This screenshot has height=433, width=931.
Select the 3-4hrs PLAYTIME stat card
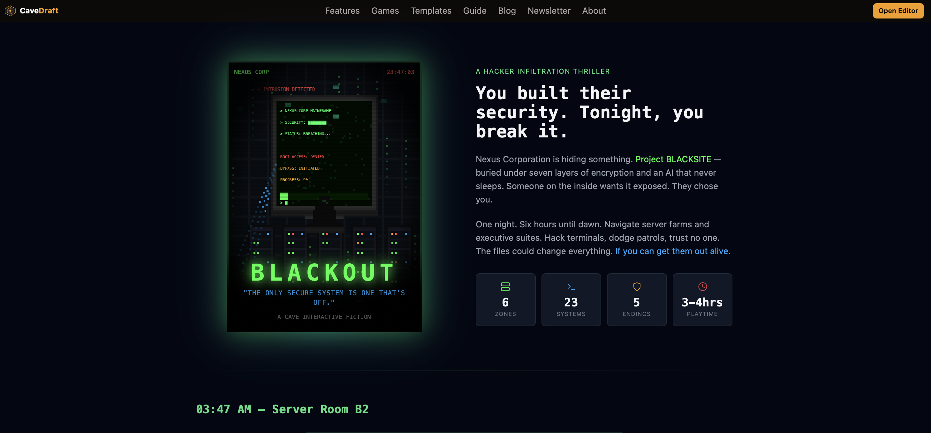tap(702, 299)
